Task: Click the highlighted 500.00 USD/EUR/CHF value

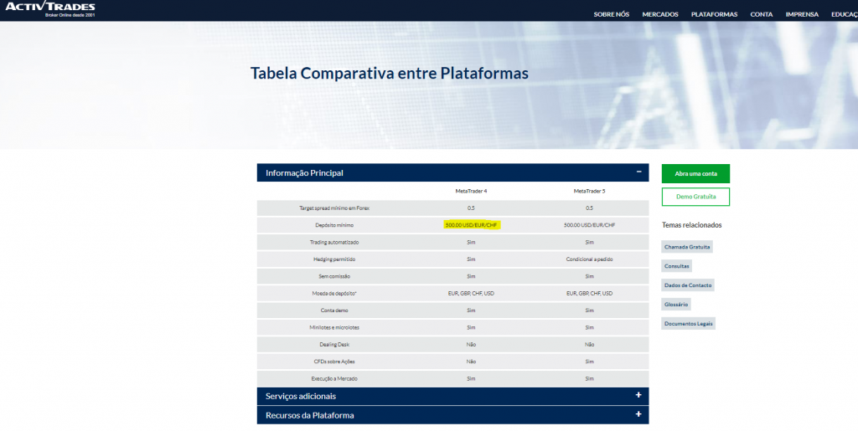Action: point(471,225)
